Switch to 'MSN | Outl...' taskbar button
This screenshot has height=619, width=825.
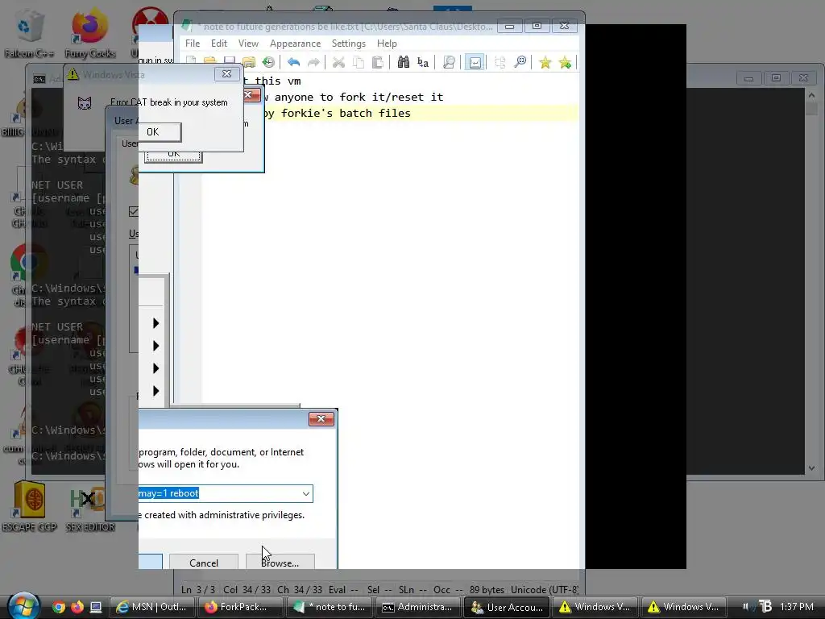[x=152, y=607]
